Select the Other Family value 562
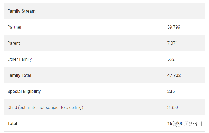The image size is (209, 133). (171, 59)
